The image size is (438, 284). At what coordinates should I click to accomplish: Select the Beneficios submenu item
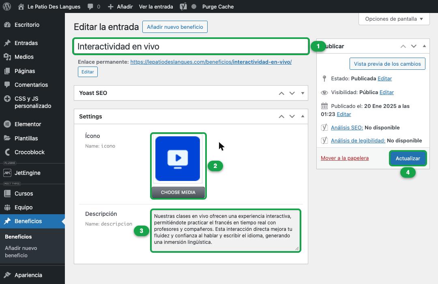tap(18, 237)
